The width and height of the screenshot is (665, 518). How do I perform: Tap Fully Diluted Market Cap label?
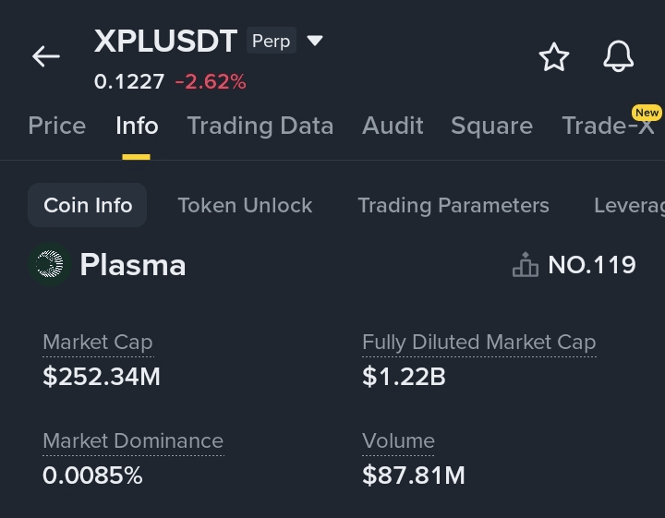478,342
